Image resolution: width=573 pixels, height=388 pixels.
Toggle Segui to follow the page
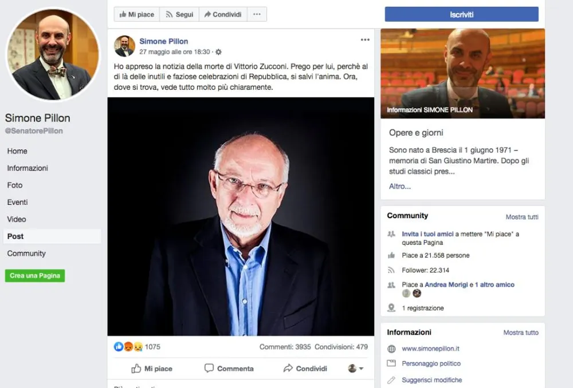pyautogui.click(x=179, y=14)
